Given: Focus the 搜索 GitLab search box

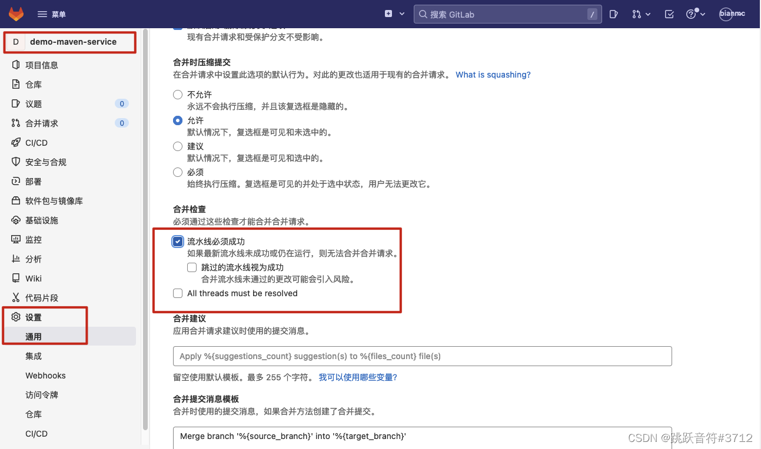Looking at the screenshot, I should point(507,14).
